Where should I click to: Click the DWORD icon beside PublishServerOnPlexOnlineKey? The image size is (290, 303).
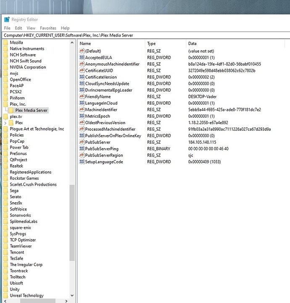point(82,136)
